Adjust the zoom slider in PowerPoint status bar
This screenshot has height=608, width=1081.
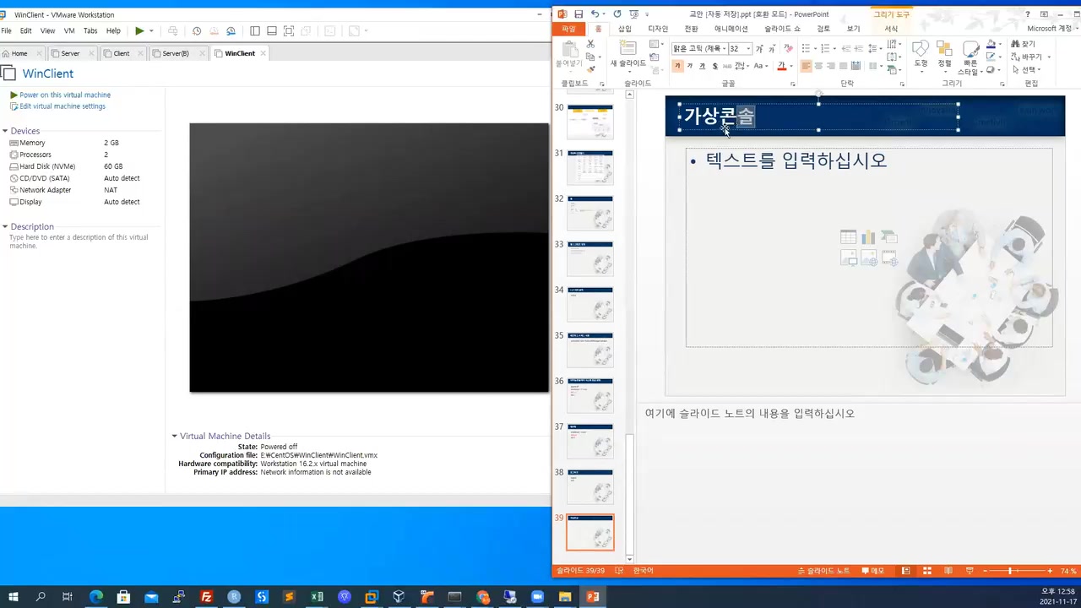point(1010,571)
